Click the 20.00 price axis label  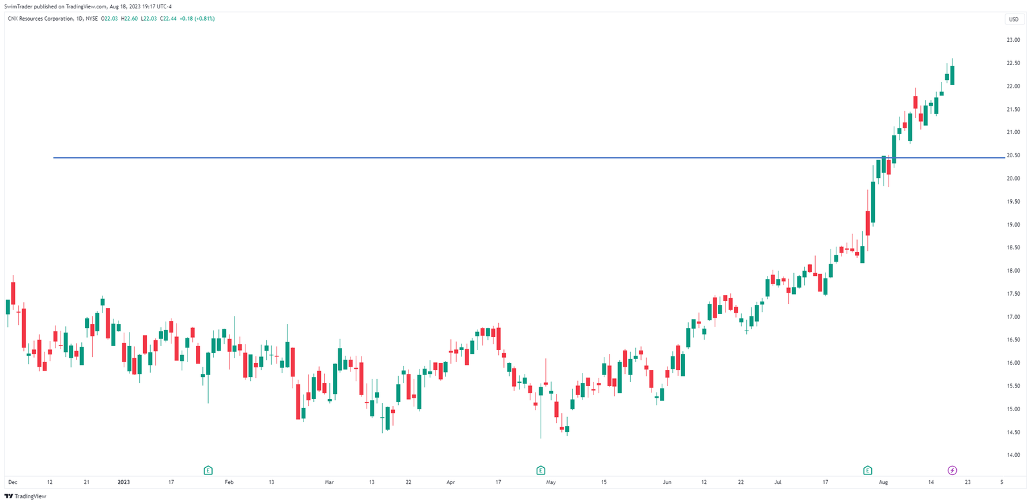pos(1014,179)
